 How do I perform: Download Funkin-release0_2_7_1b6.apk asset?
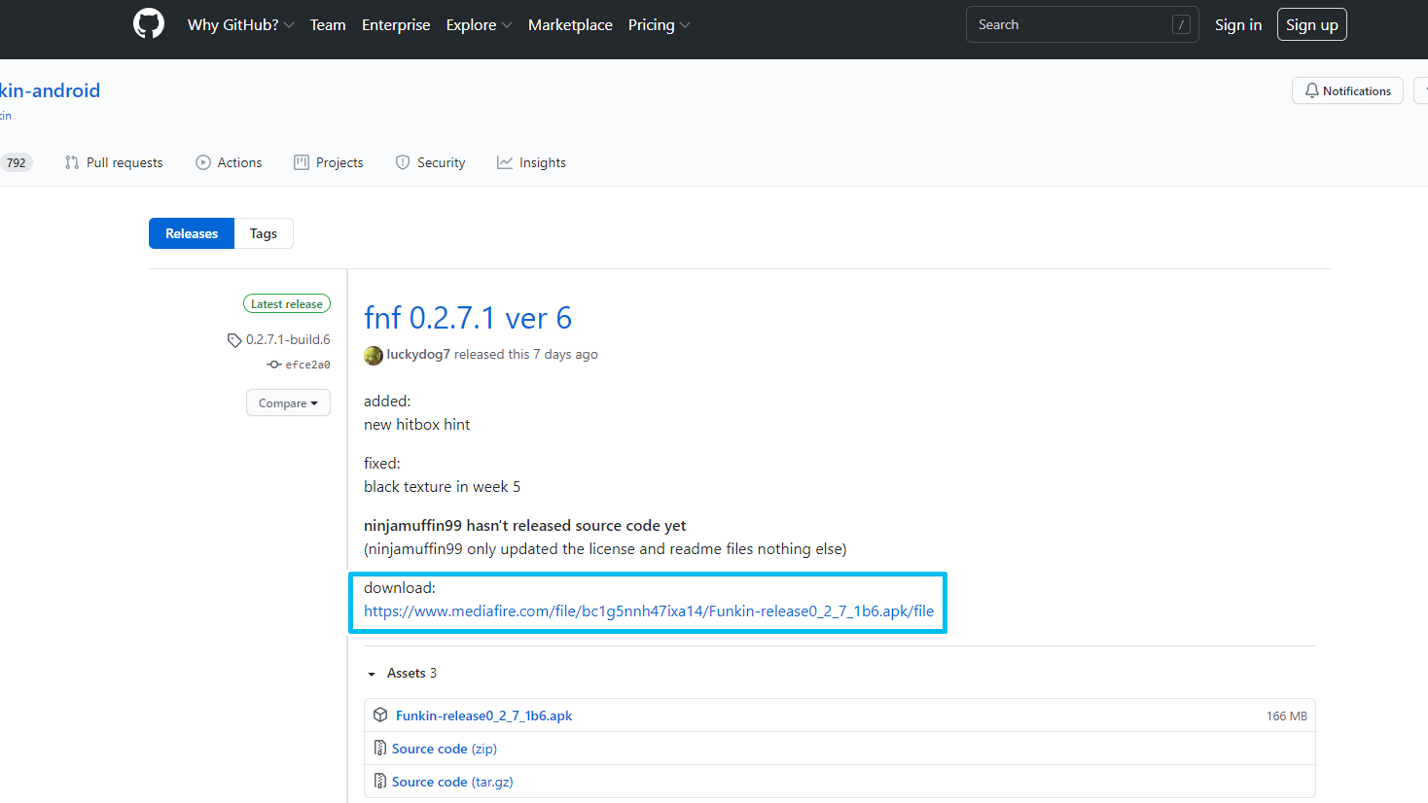(483, 716)
